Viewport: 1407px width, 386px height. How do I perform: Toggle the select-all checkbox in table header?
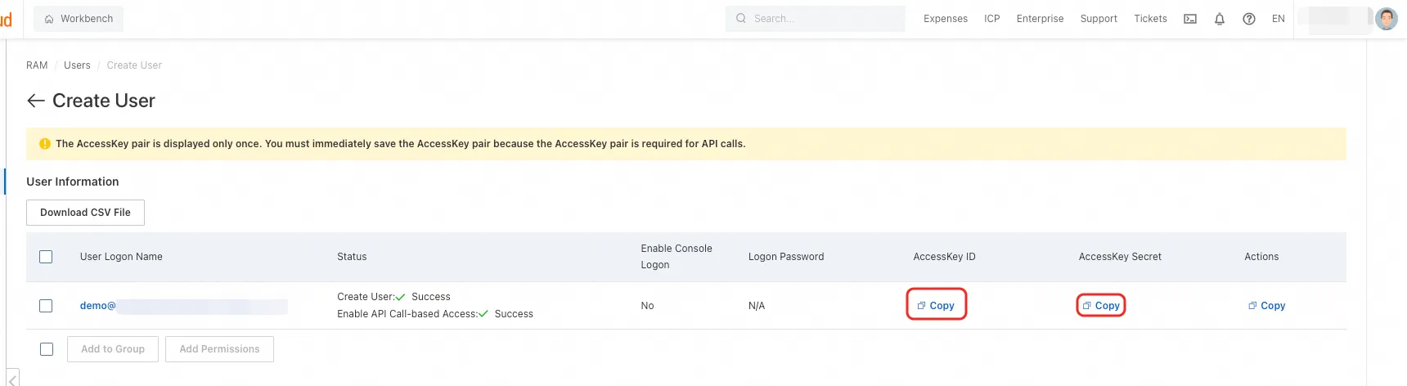46,257
